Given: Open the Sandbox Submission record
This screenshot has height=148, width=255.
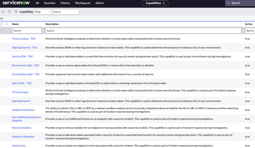Looking at the screenshot, I should coord(23,110).
